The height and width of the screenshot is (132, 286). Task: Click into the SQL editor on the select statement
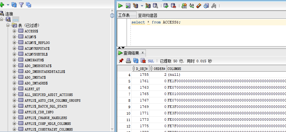point(156,22)
